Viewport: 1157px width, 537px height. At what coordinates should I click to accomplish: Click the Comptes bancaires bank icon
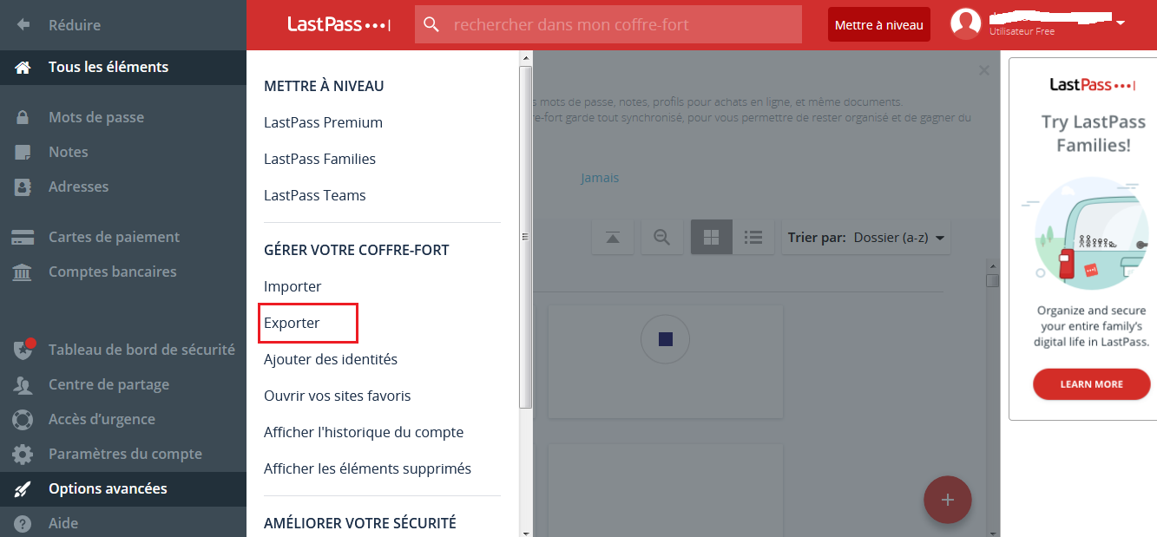pos(23,272)
